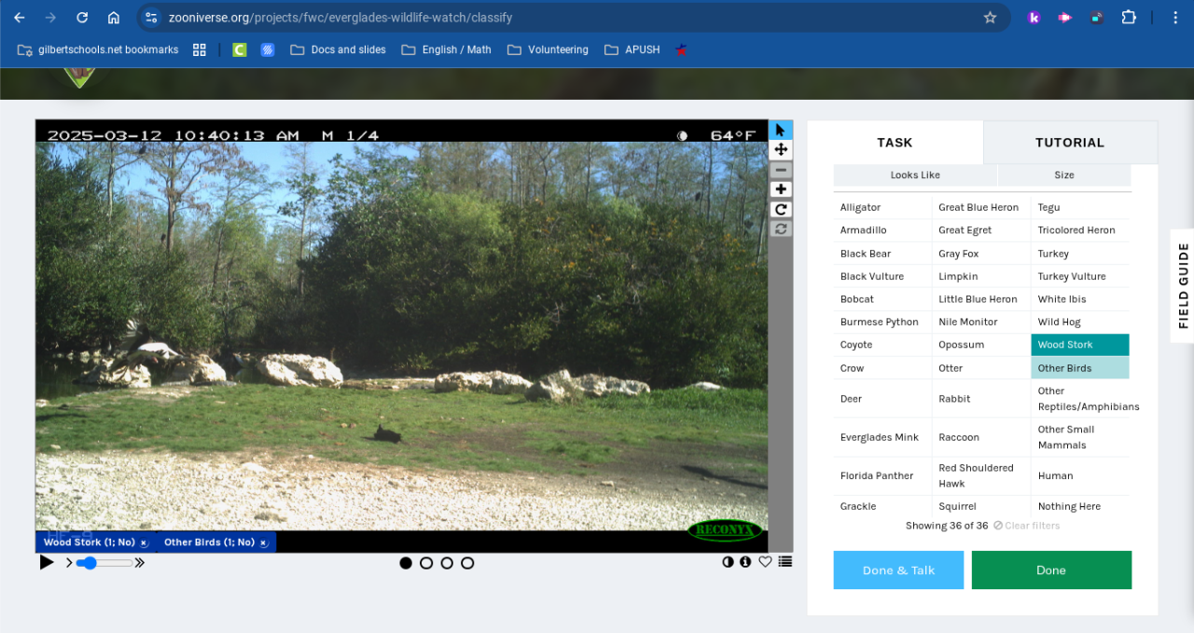
Task: Select the move/pan image tool
Action: [781, 150]
